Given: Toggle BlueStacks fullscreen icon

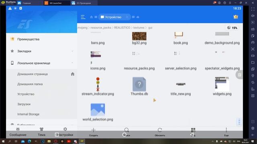Looking at the screenshot, I should (x=253, y=9).
